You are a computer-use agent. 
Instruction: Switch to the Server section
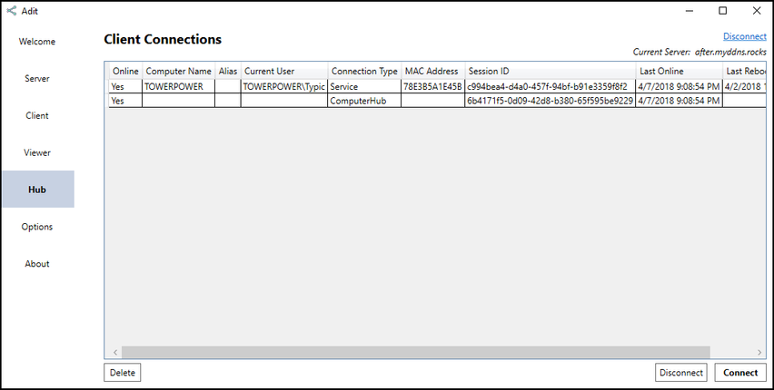37,79
